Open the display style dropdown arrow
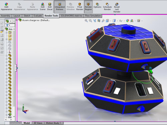The image size is (167, 125). click(x=117, y=21)
